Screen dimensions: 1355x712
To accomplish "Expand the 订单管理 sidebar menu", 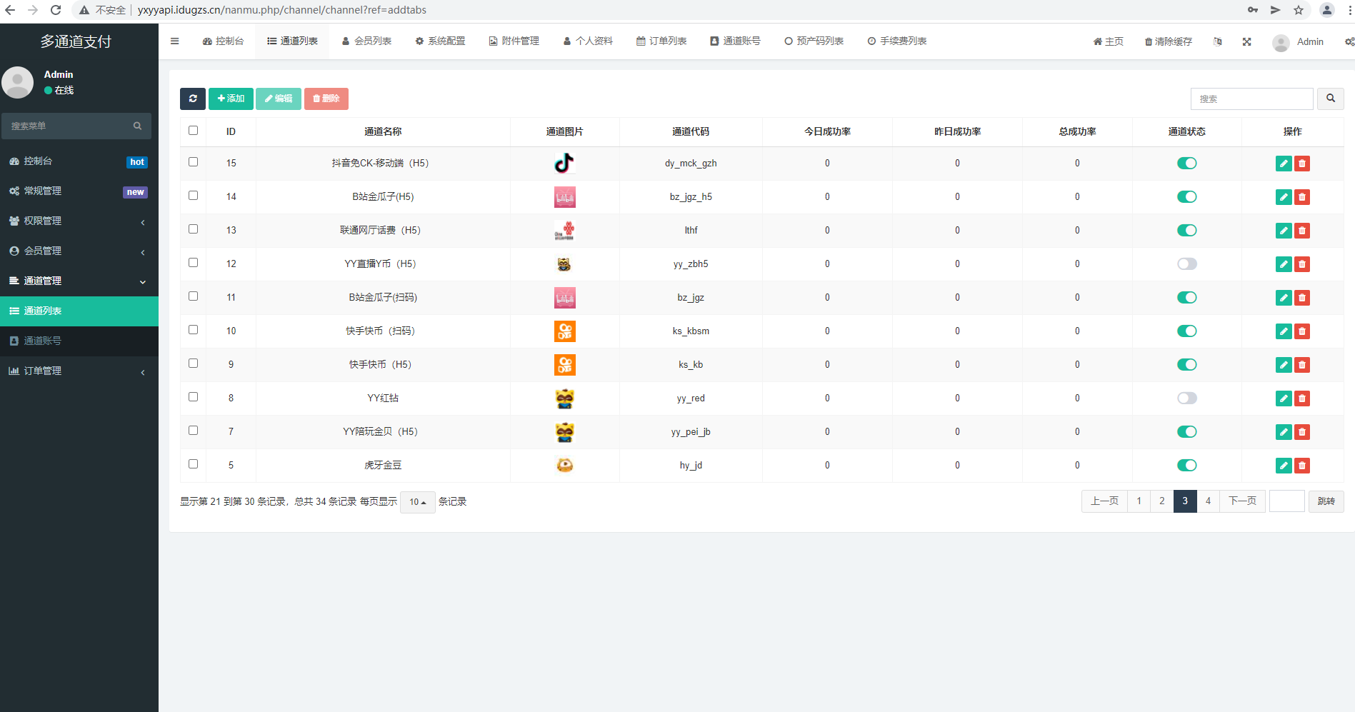I will pyautogui.click(x=79, y=371).
